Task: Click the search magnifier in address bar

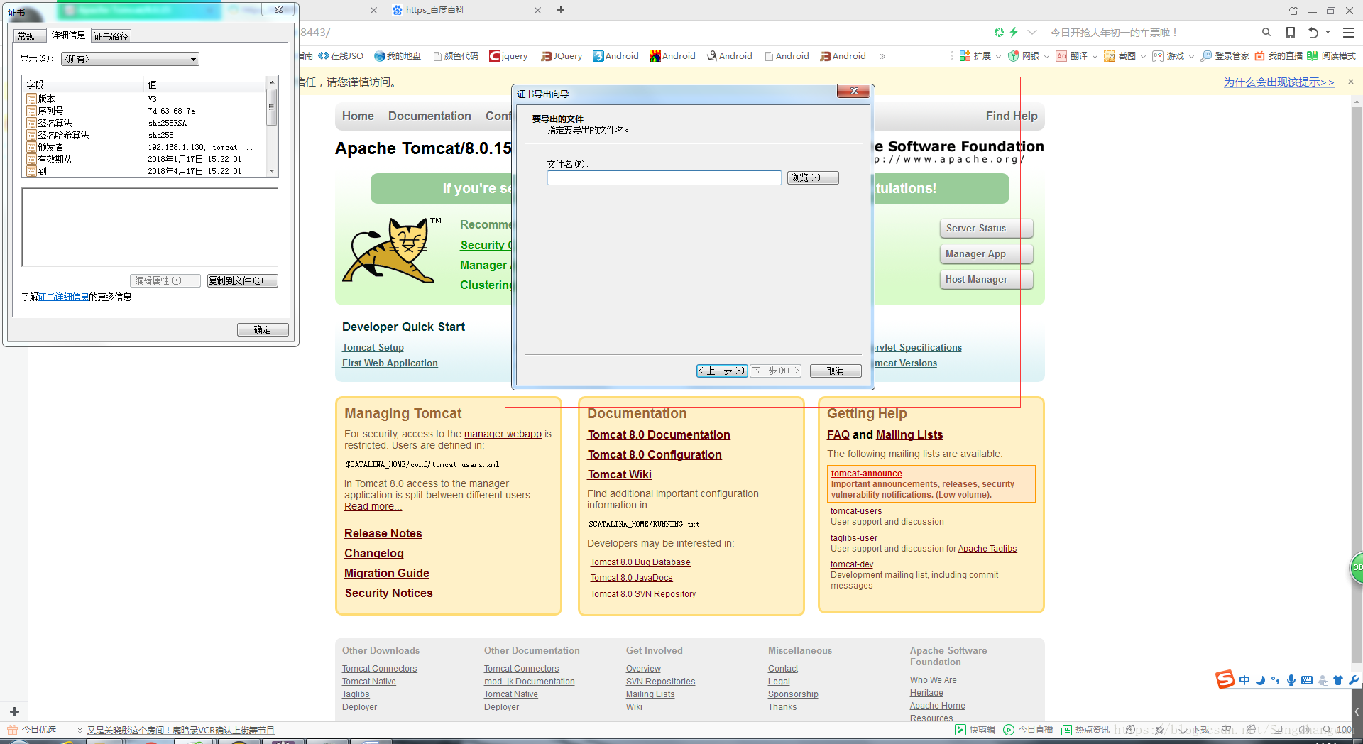Action: tap(1266, 33)
